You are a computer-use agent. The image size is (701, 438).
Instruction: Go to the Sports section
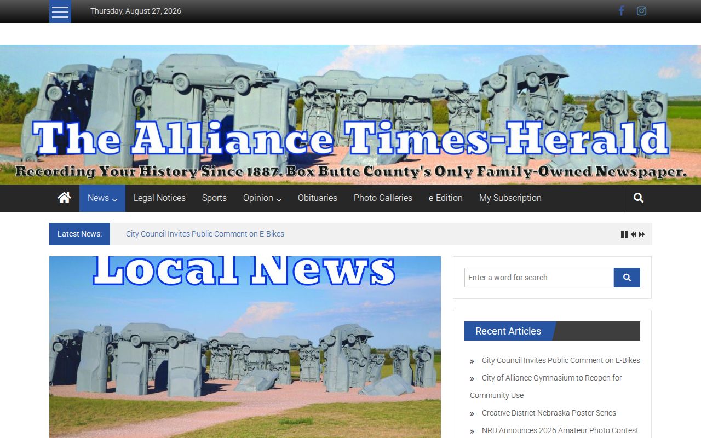214,198
